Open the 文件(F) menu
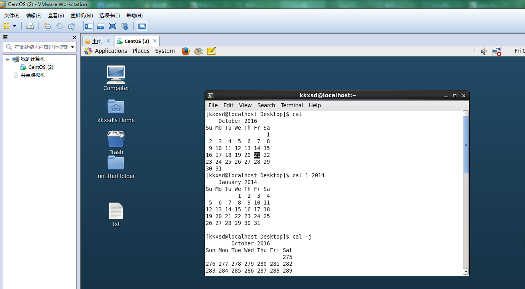This screenshot has width=525, height=289. click(x=12, y=16)
